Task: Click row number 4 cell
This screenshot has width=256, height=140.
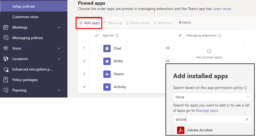Action: click(x=84, y=87)
